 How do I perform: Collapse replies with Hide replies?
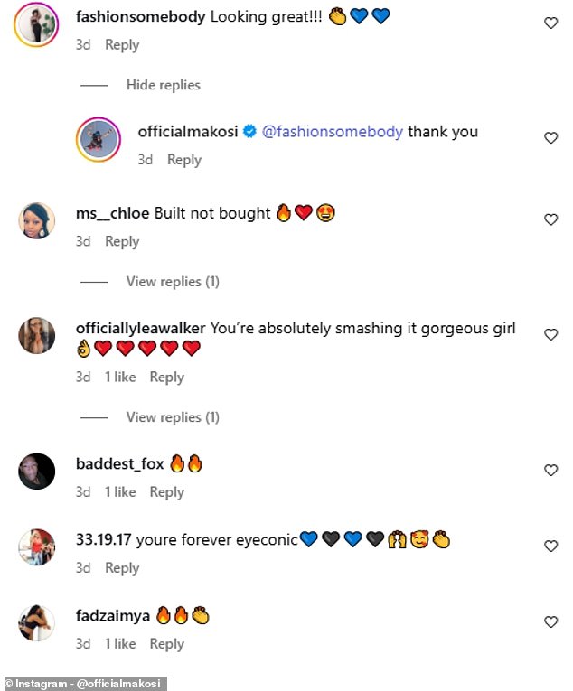click(163, 85)
